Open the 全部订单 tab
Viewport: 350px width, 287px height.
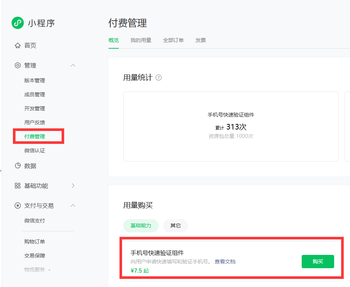click(x=173, y=40)
